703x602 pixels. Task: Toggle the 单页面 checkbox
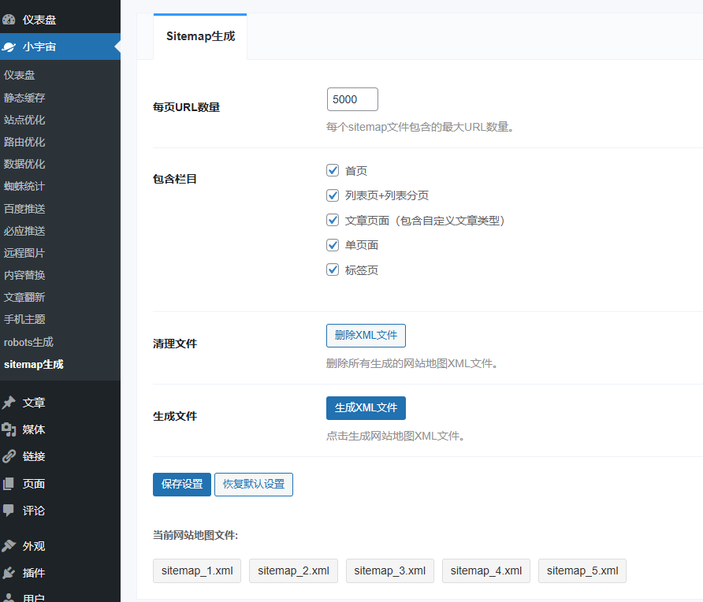[x=333, y=245]
